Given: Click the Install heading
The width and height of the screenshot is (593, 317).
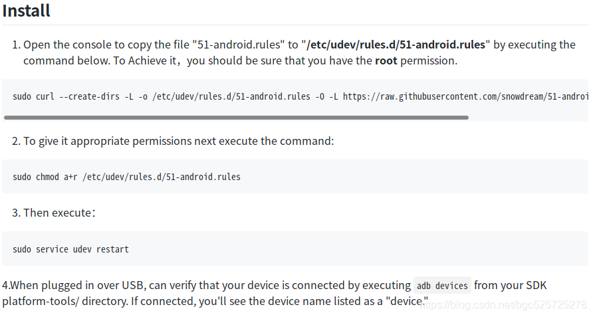Looking at the screenshot, I should tap(27, 11).
